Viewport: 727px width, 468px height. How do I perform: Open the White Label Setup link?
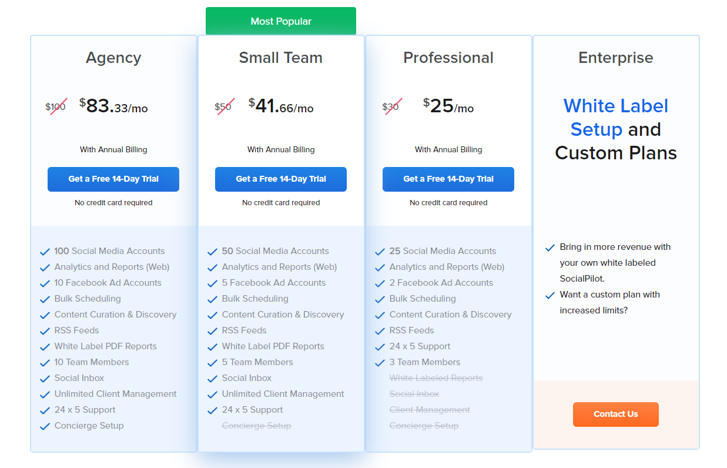pos(616,118)
